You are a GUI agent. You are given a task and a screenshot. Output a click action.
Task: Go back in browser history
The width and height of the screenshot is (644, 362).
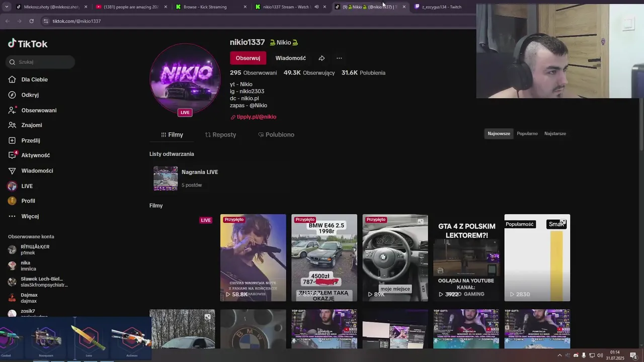tap(7, 21)
